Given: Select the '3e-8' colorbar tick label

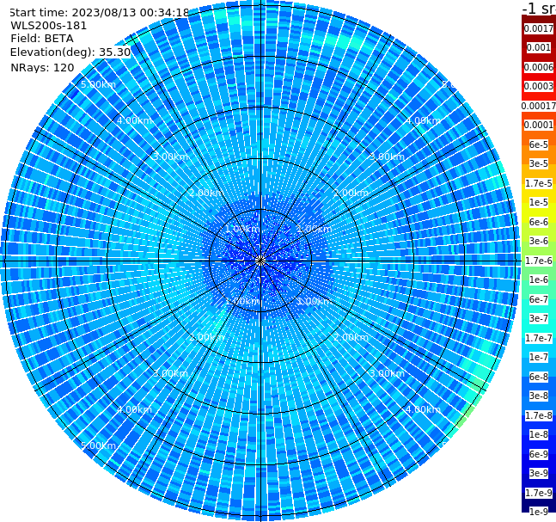Looking at the screenshot, I should pos(539,396).
